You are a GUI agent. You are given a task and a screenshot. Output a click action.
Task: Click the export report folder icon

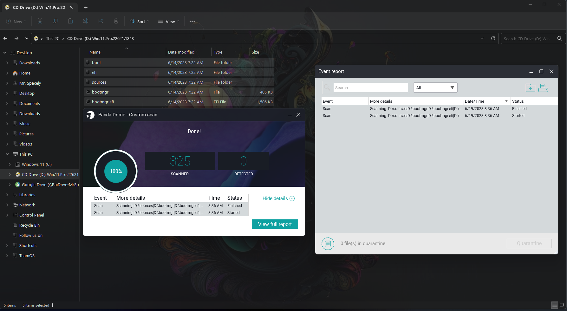coord(530,88)
